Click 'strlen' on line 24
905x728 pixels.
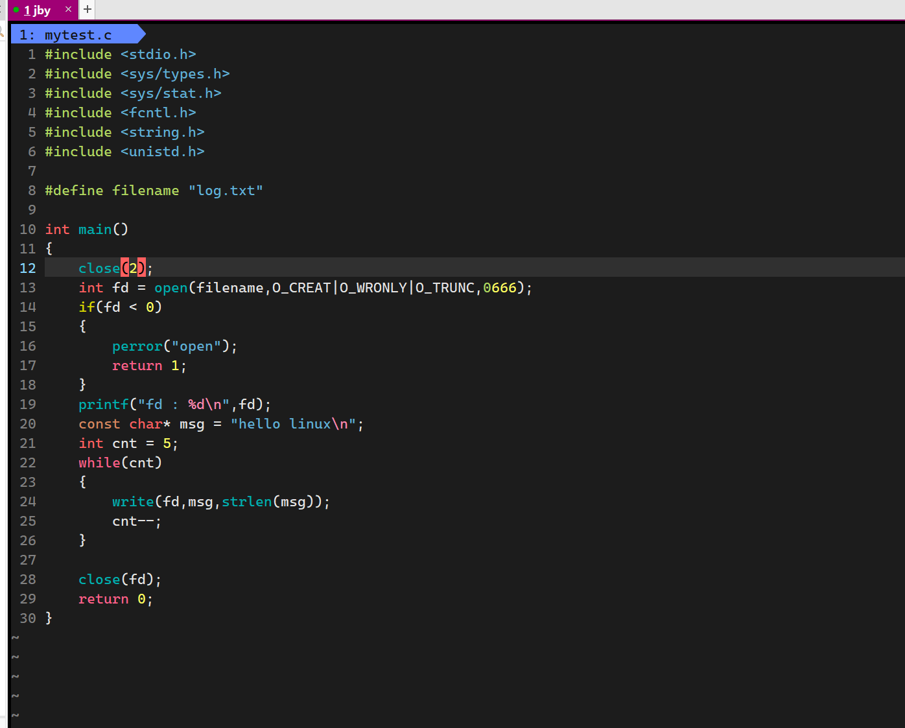click(x=247, y=502)
